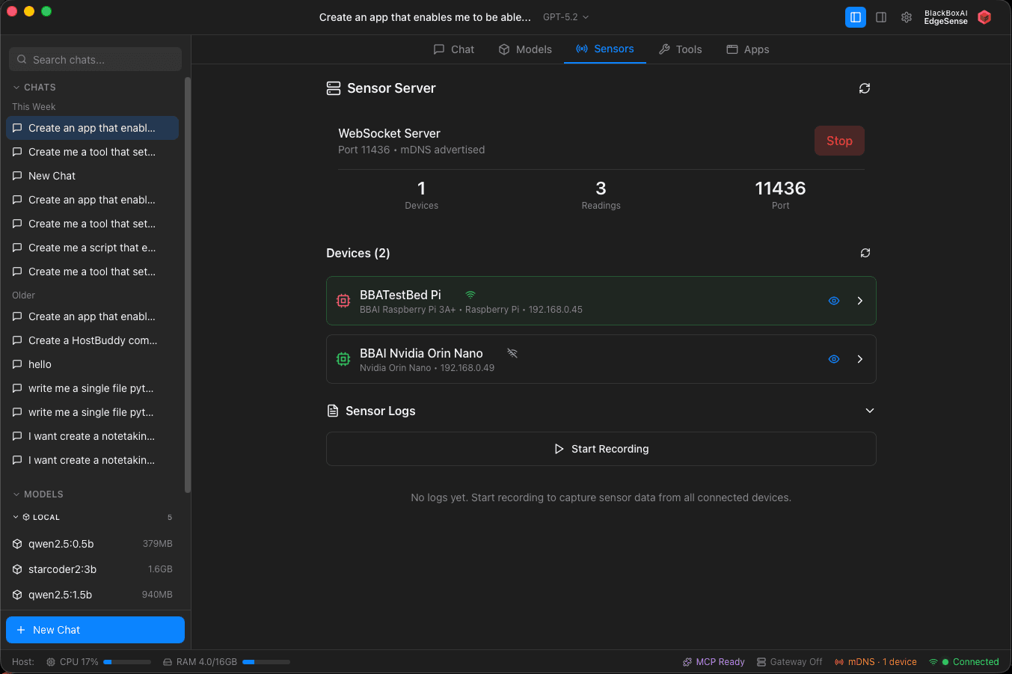Click the Search chats input field
The image size is (1012, 674).
(96, 60)
